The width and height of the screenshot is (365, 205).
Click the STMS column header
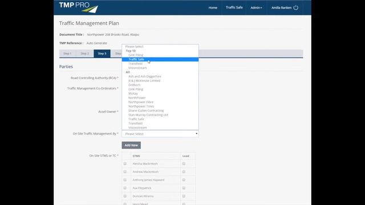(x=136, y=156)
